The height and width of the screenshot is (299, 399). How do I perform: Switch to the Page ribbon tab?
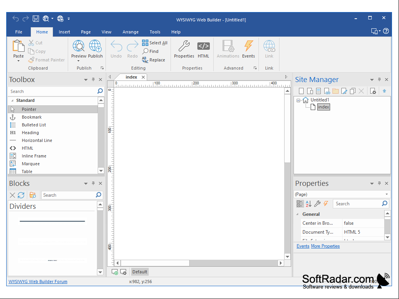[x=86, y=32]
